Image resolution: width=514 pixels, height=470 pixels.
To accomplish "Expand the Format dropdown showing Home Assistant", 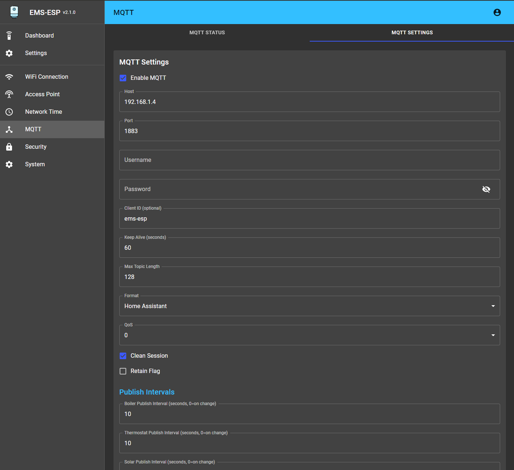I will [309, 306].
